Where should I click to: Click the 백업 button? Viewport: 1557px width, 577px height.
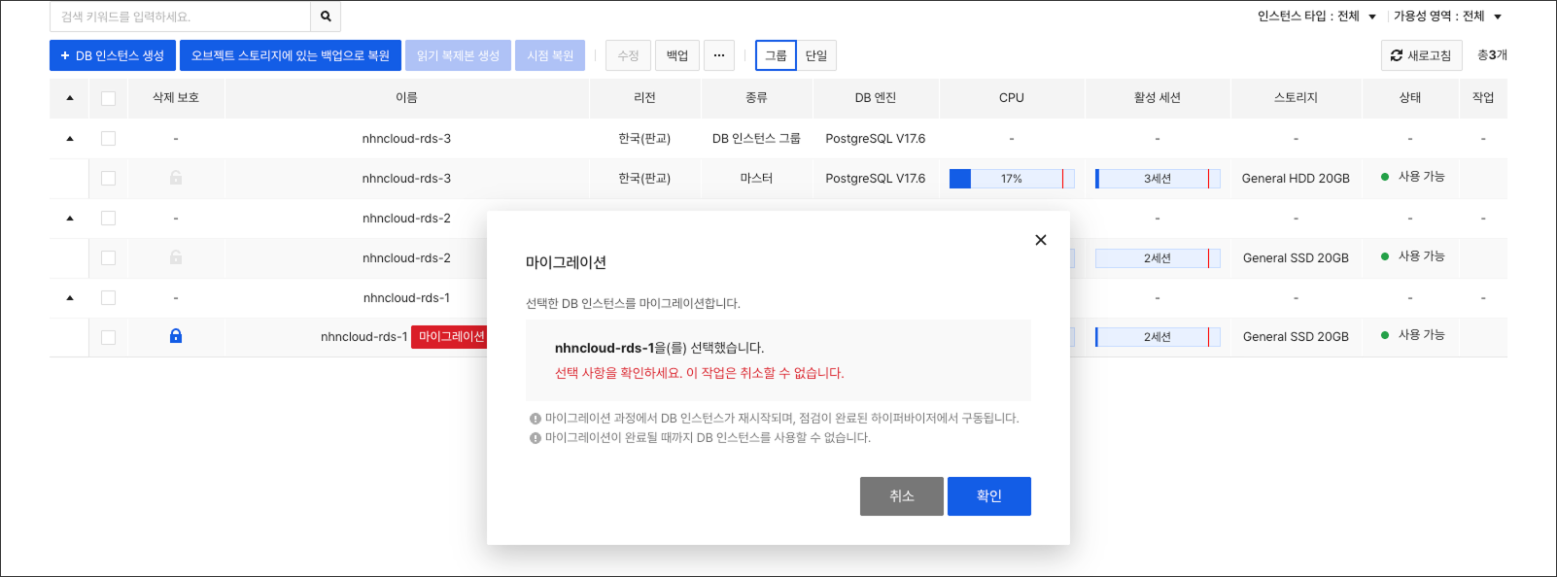(677, 55)
